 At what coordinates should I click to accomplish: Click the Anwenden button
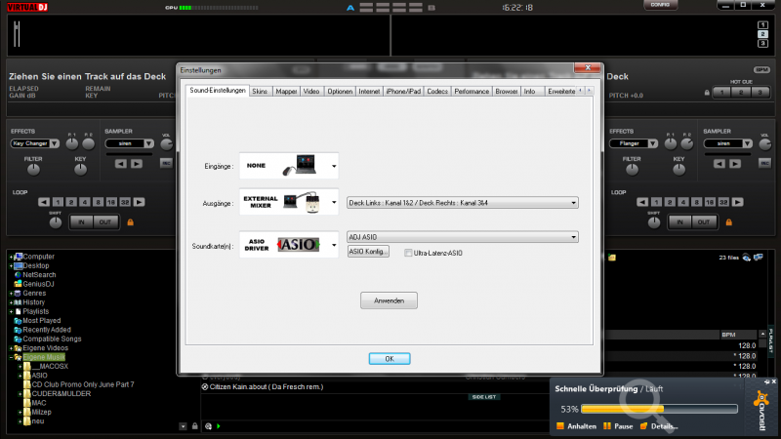coord(389,300)
